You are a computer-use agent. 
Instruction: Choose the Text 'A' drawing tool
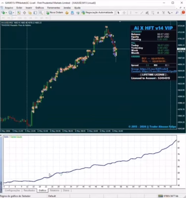click(158, 12)
